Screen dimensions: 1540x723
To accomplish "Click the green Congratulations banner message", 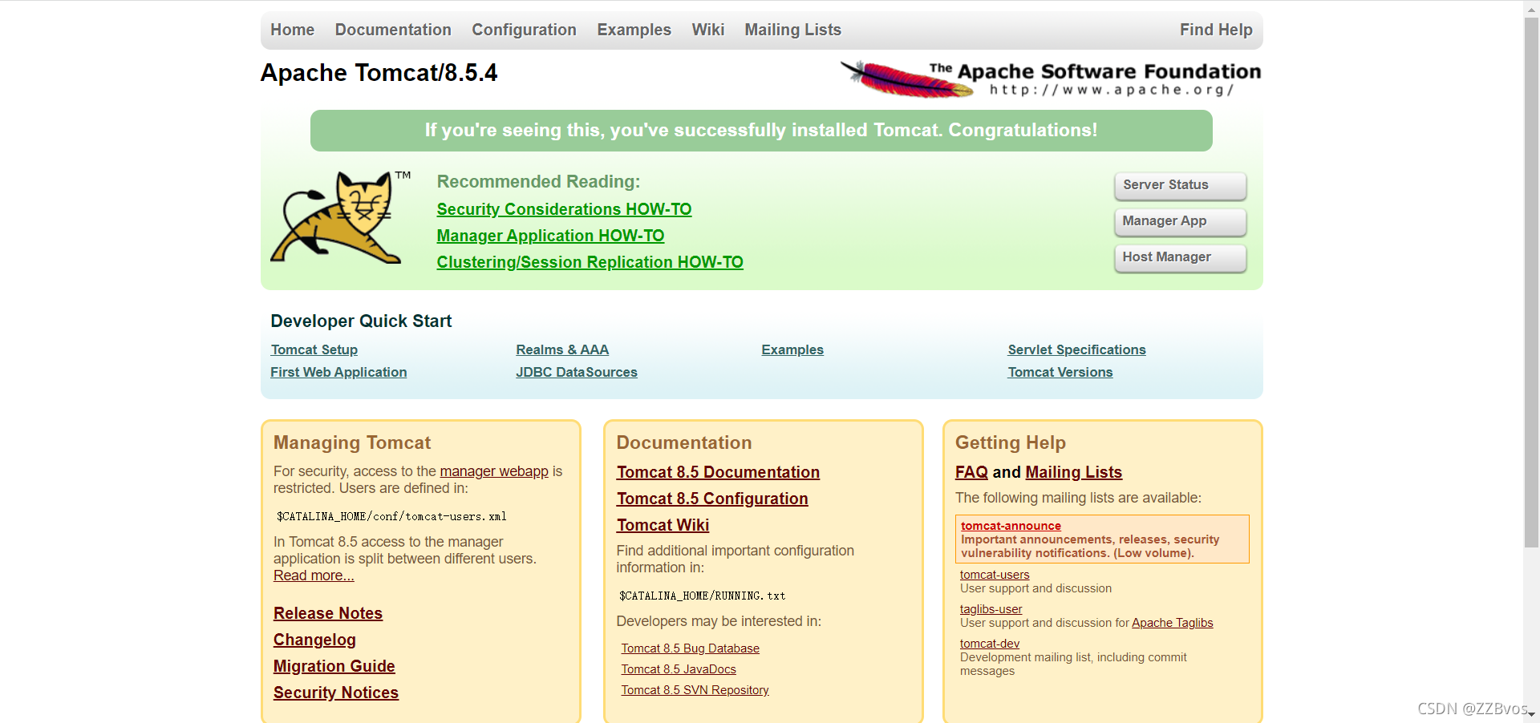I will point(761,131).
